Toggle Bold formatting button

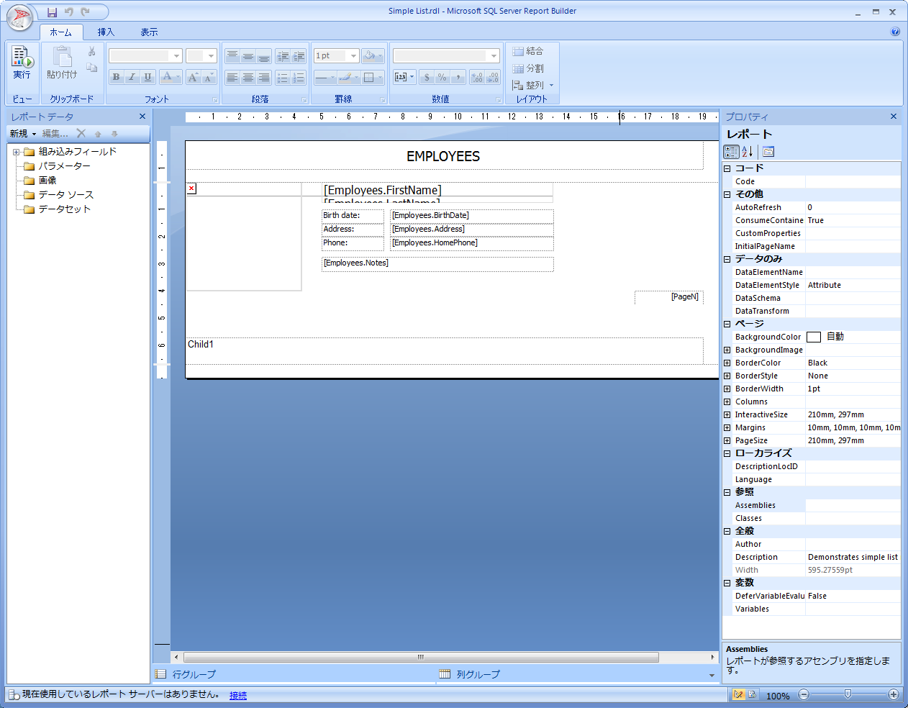click(116, 77)
